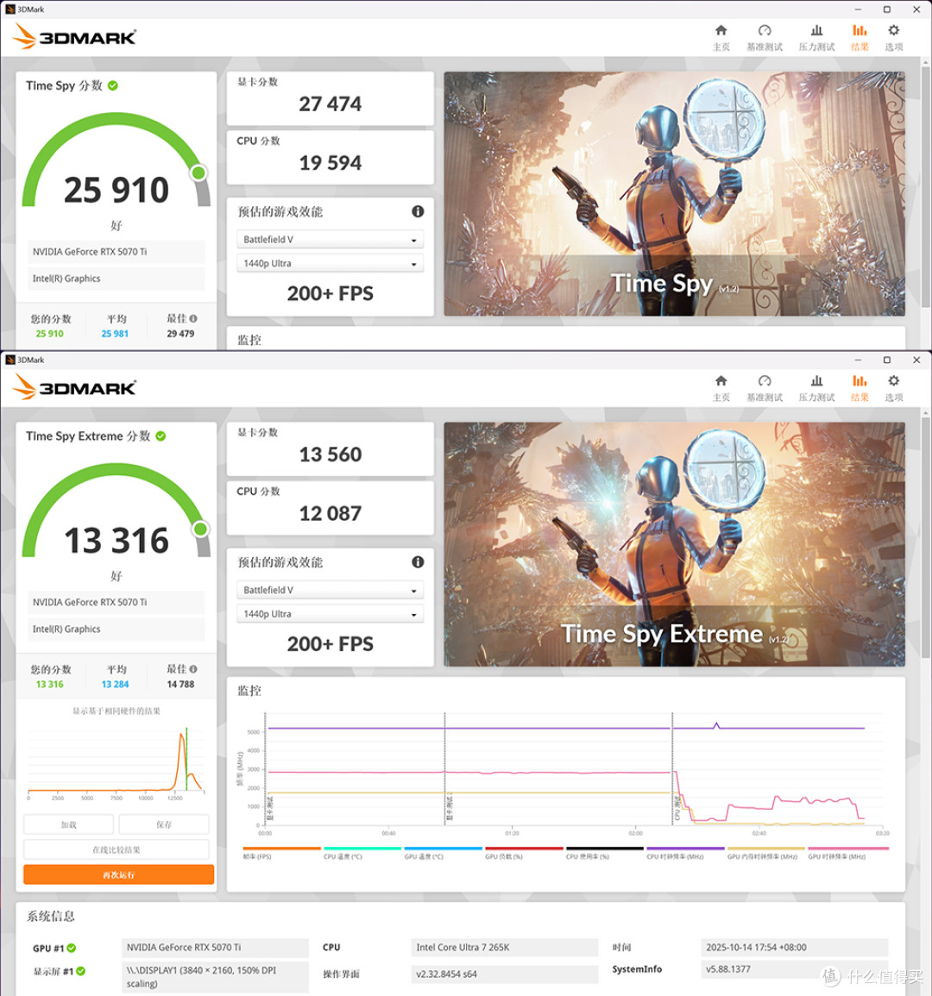Click the info icon next to 最佳 14 788

coord(193,669)
